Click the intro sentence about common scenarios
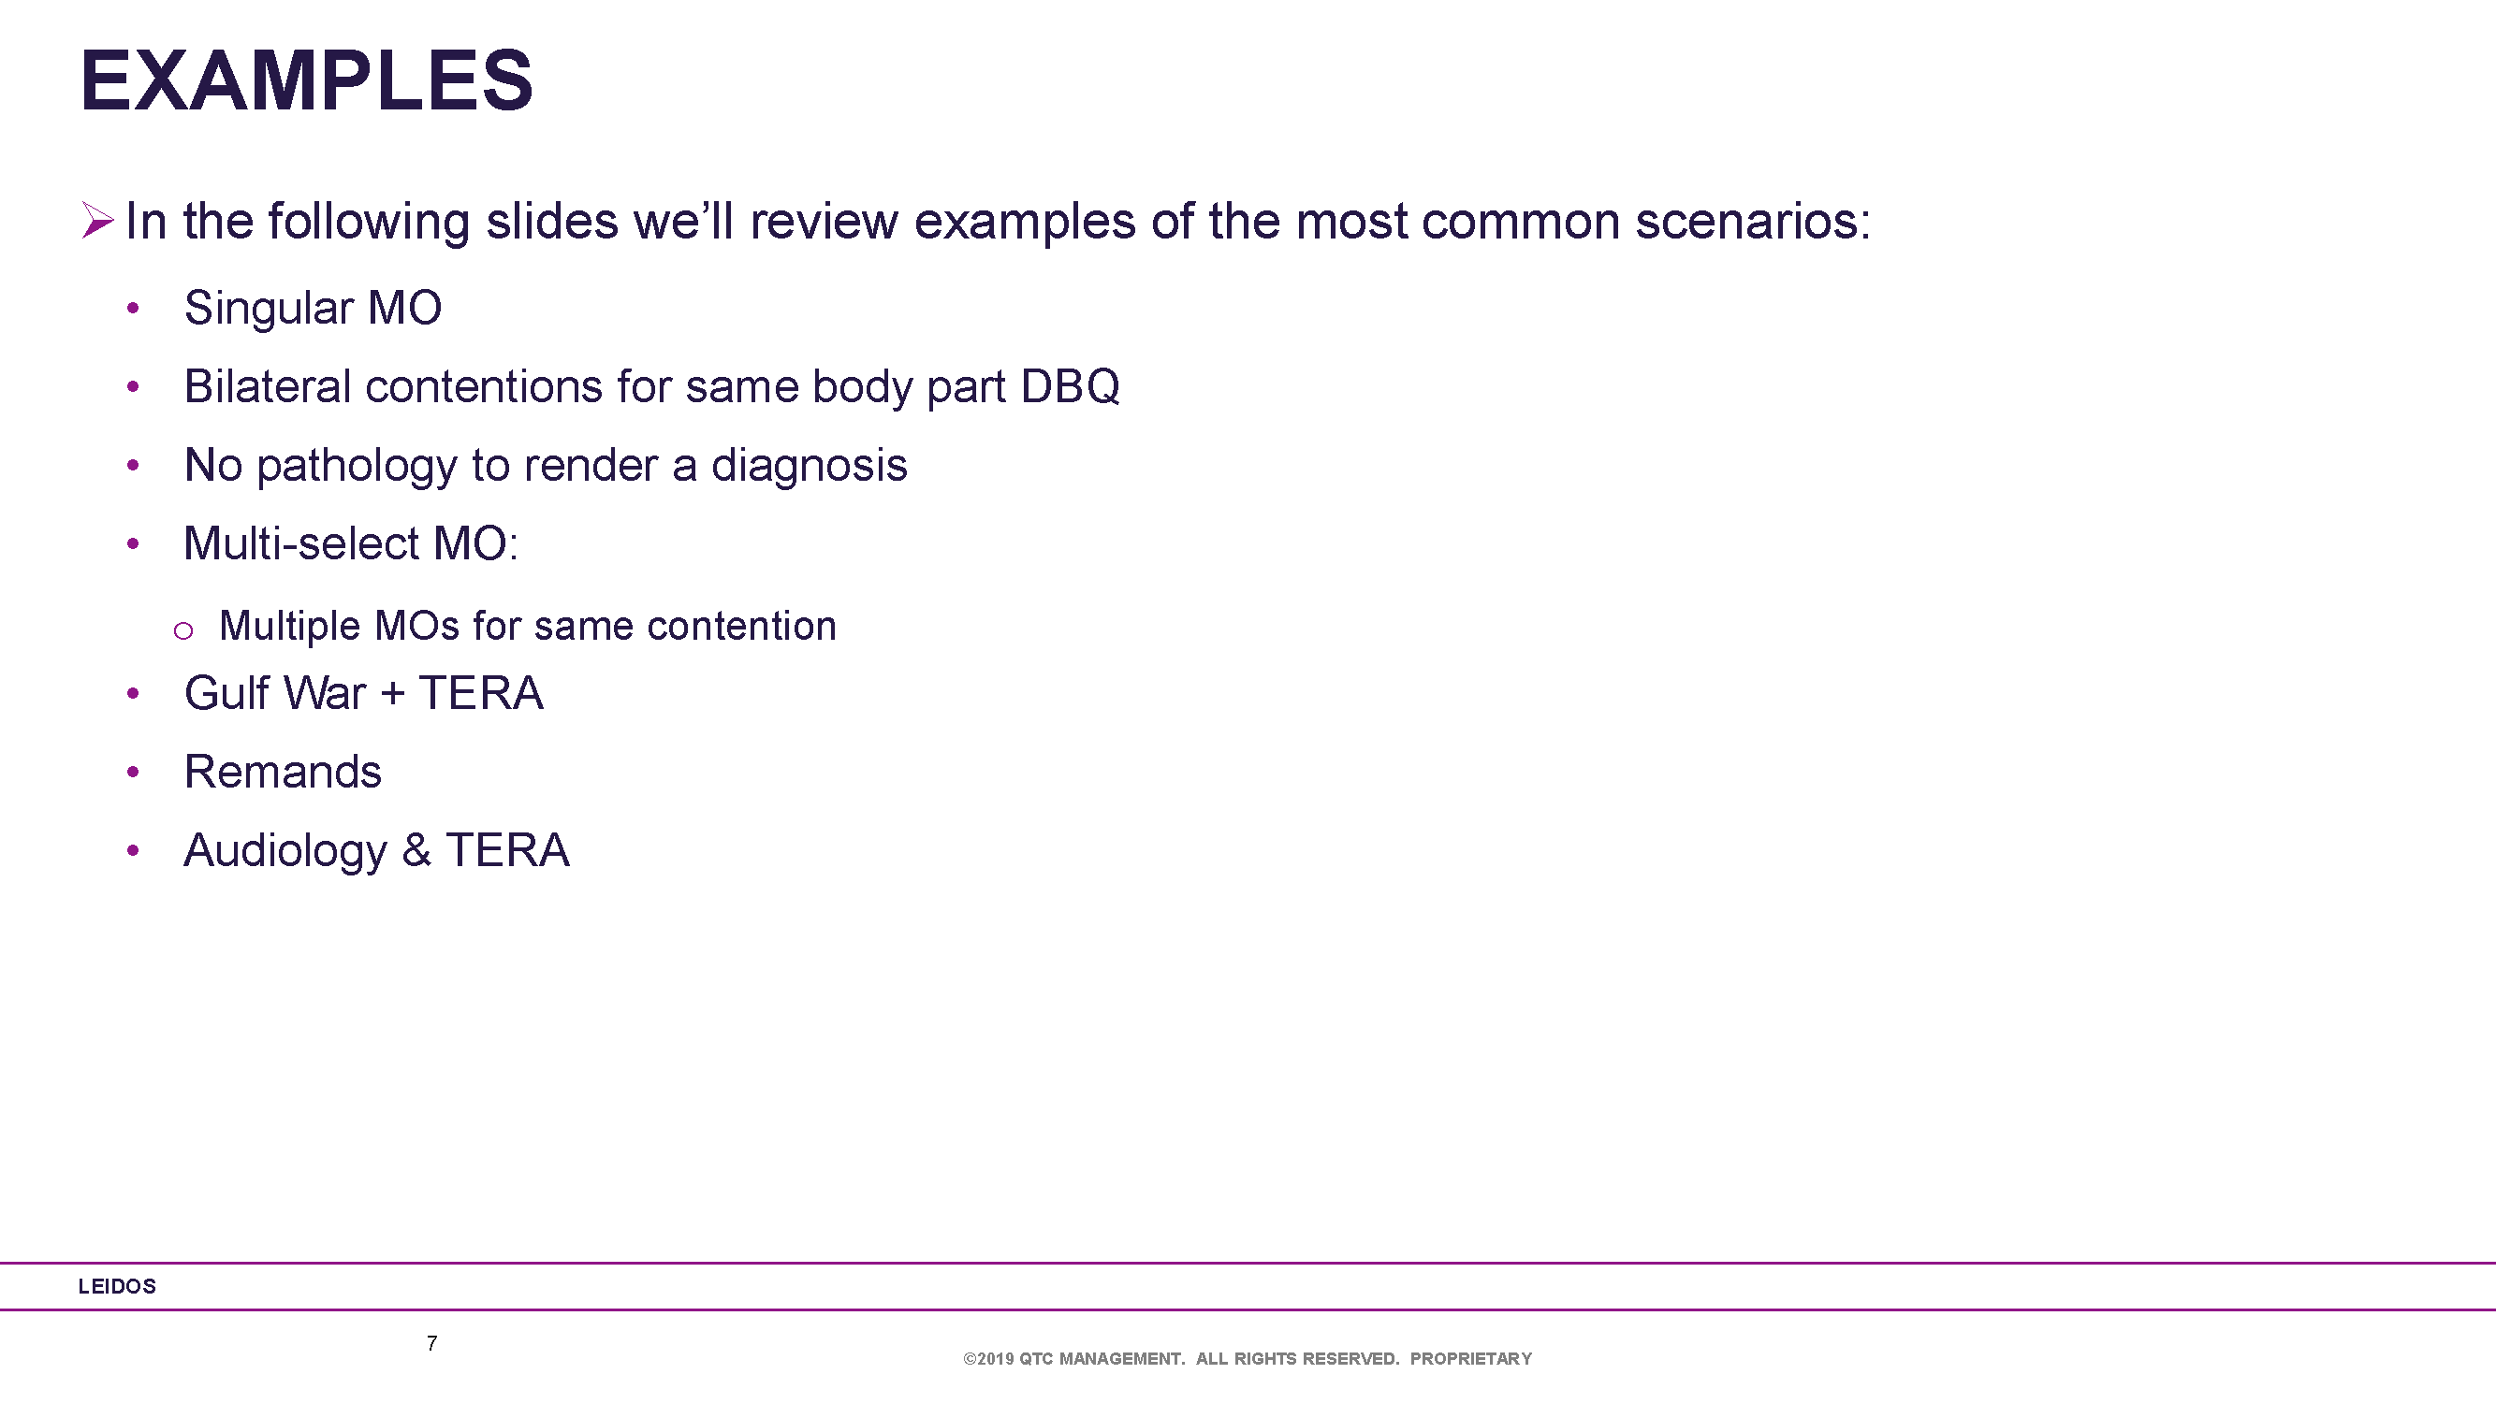This screenshot has height=1403, width=2496. coord(998,222)
